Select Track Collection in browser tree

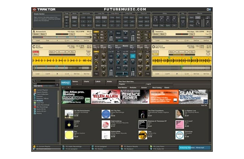tap(42, 94)
